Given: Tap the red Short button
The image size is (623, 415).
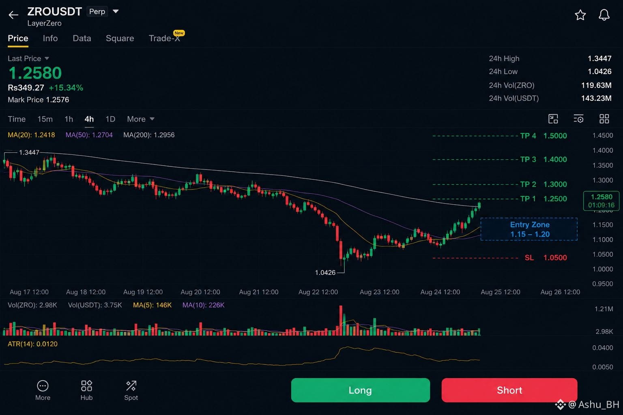Looking at the screenshot, I should pos(509,390).
